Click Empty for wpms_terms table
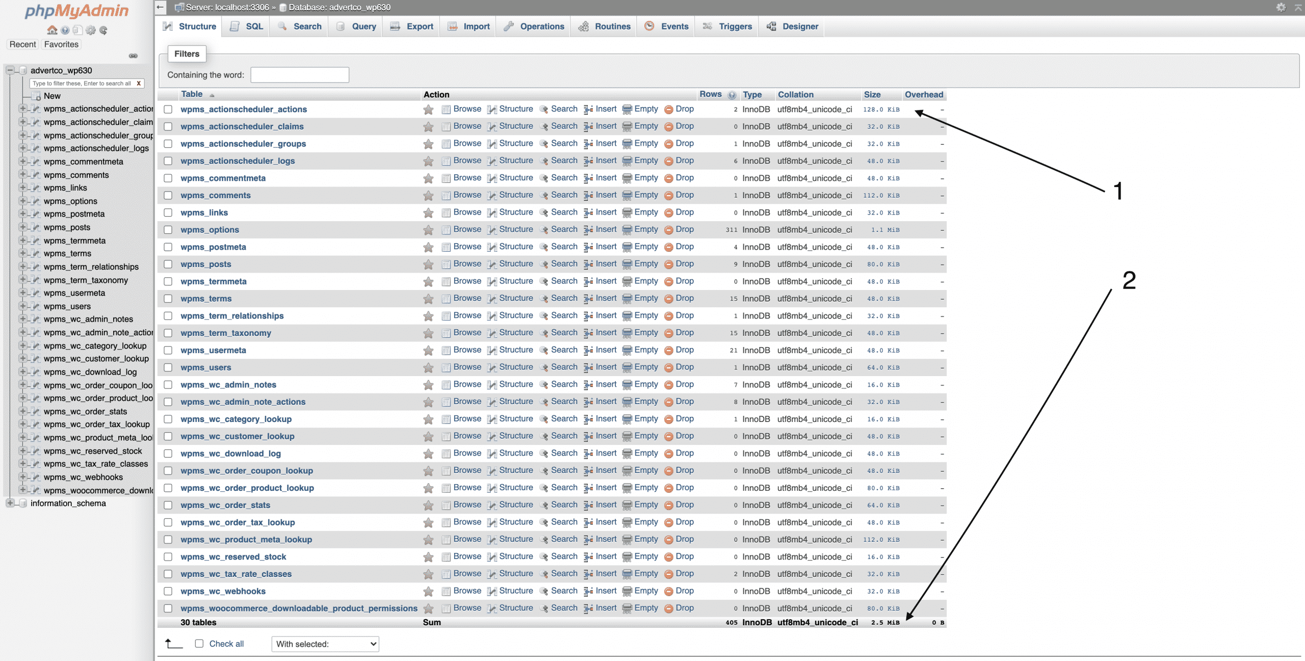This screenshot has width=1305, height=661. click(640, 299)
